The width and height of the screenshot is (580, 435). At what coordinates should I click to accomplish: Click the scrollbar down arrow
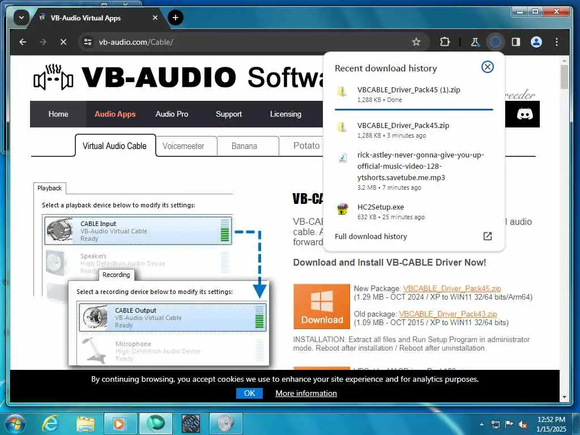(x=564, y=397)
